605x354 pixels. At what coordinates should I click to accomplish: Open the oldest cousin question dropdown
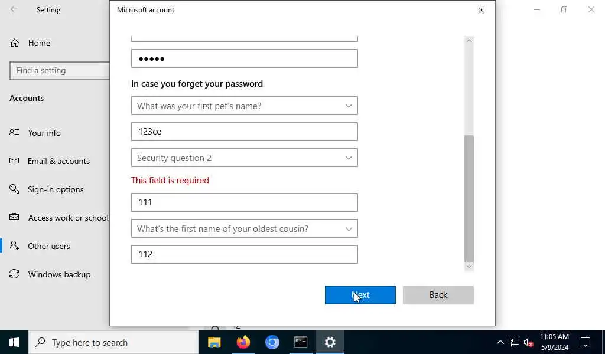(x=244, y=228)
